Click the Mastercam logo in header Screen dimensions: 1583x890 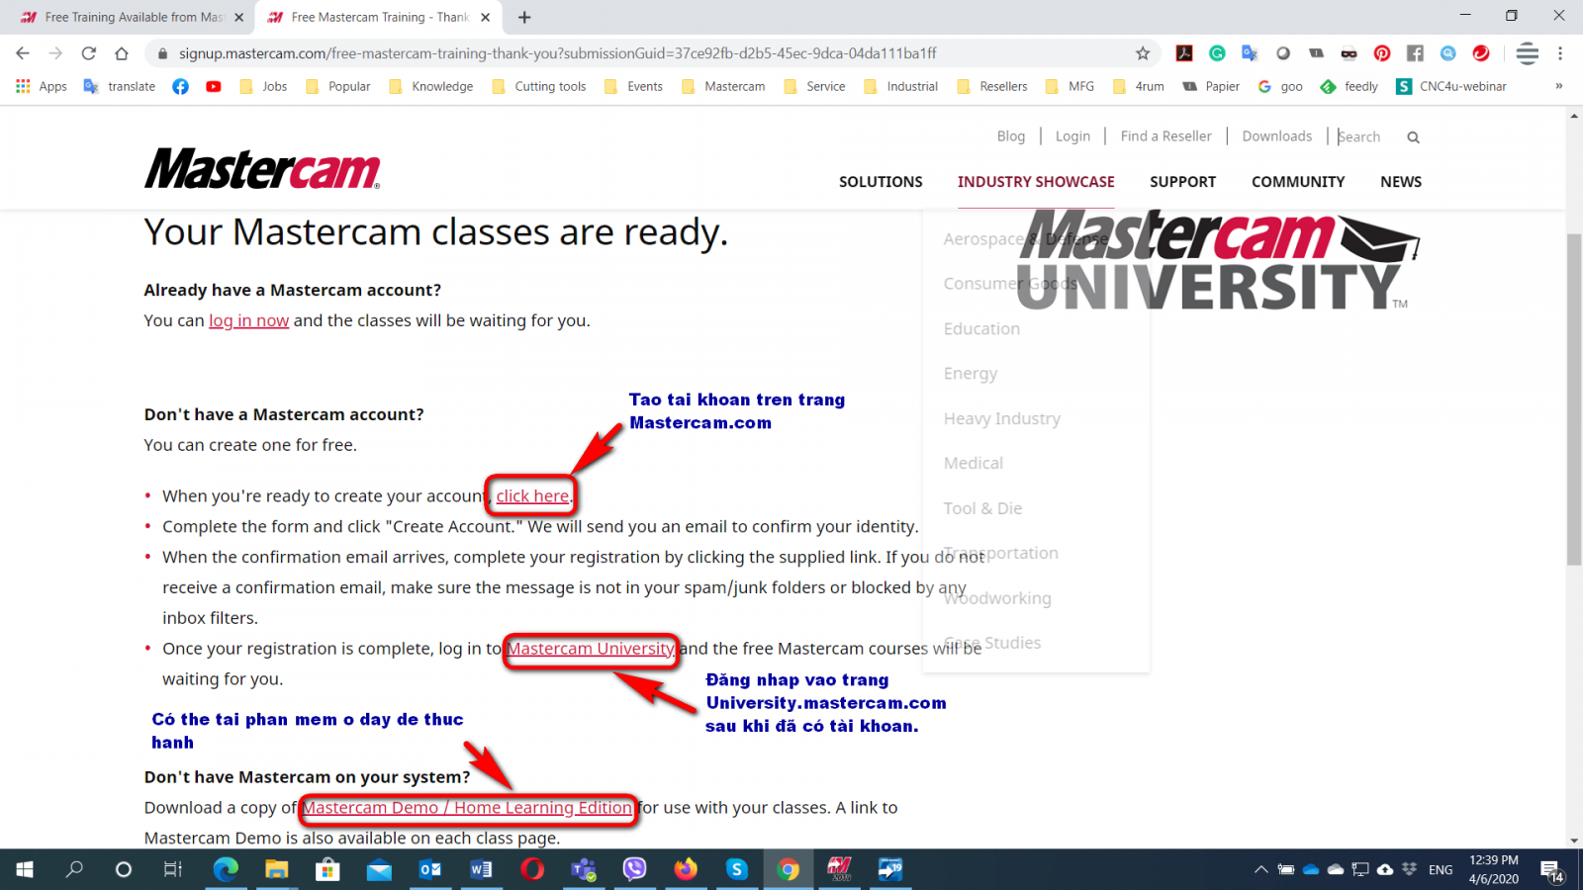point(262,169)
